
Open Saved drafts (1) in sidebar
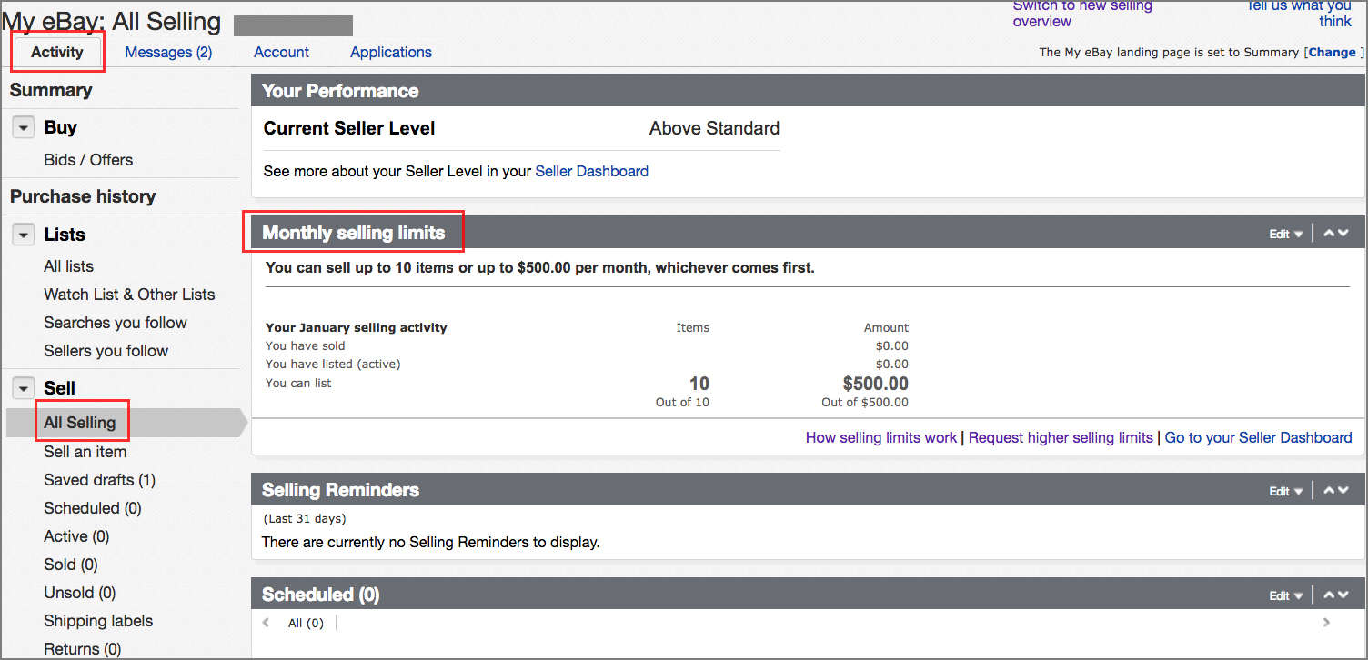(x=99, y=480)
